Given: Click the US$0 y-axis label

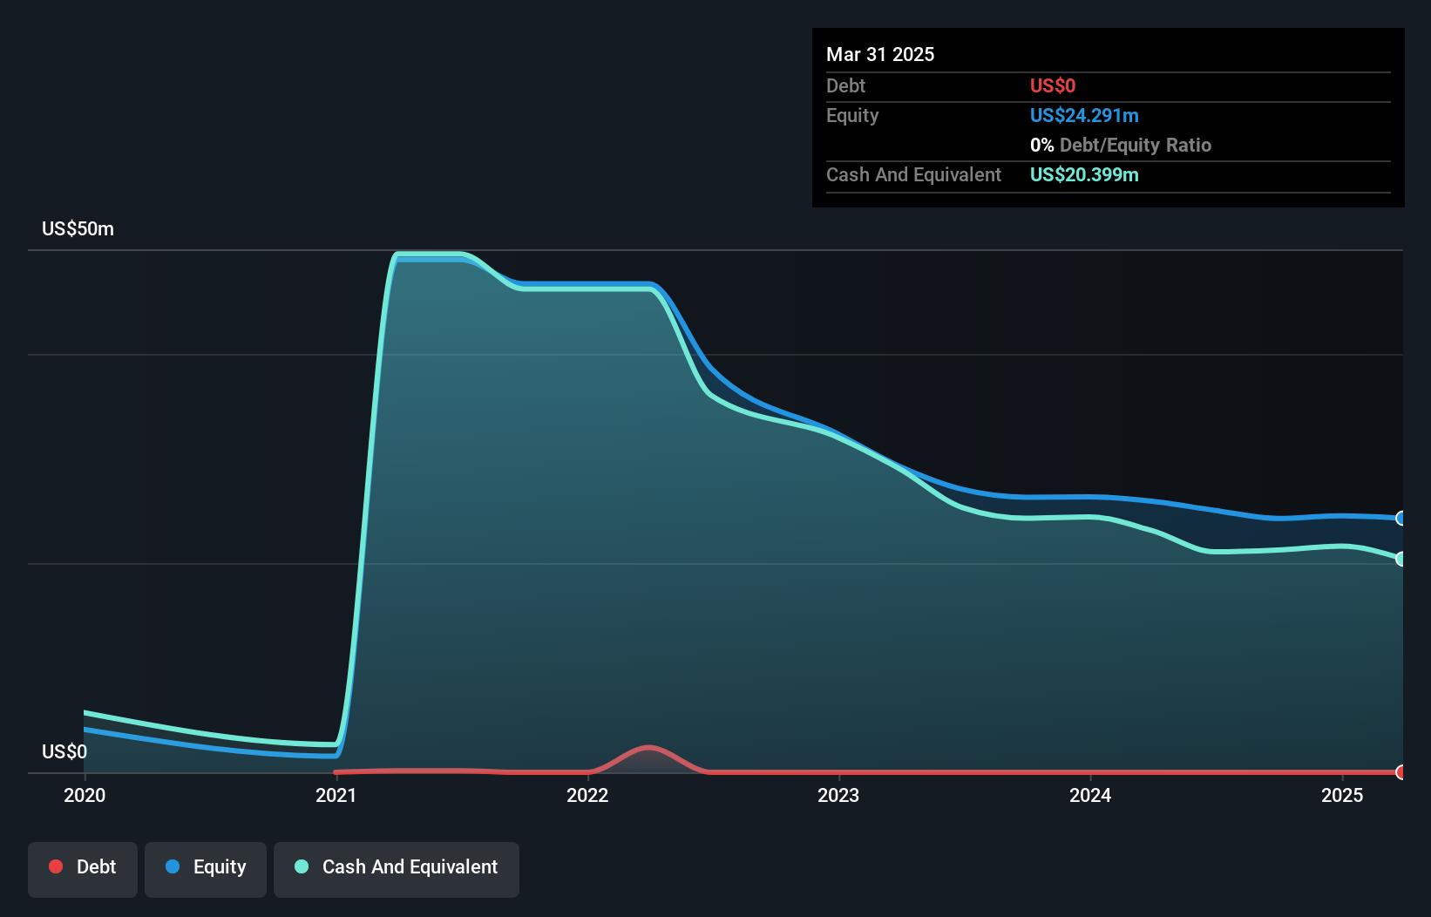Looking at the screenshot, I should pos(64,752).
